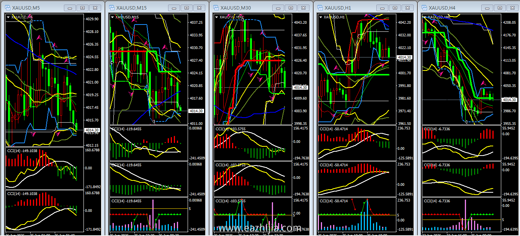
Task: Click the 3961.50 price scale value
Action: 404,123
